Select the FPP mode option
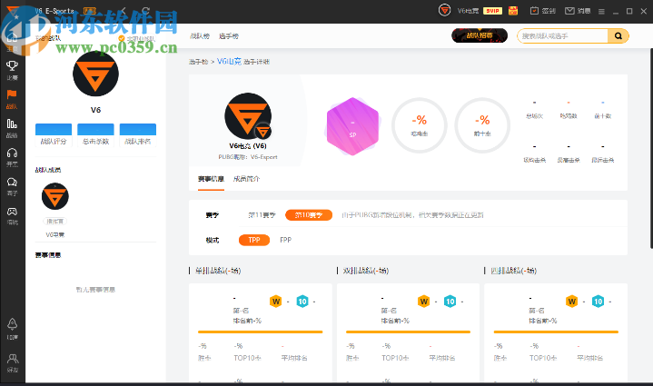653x386 pixels. [x=286, y=240]
